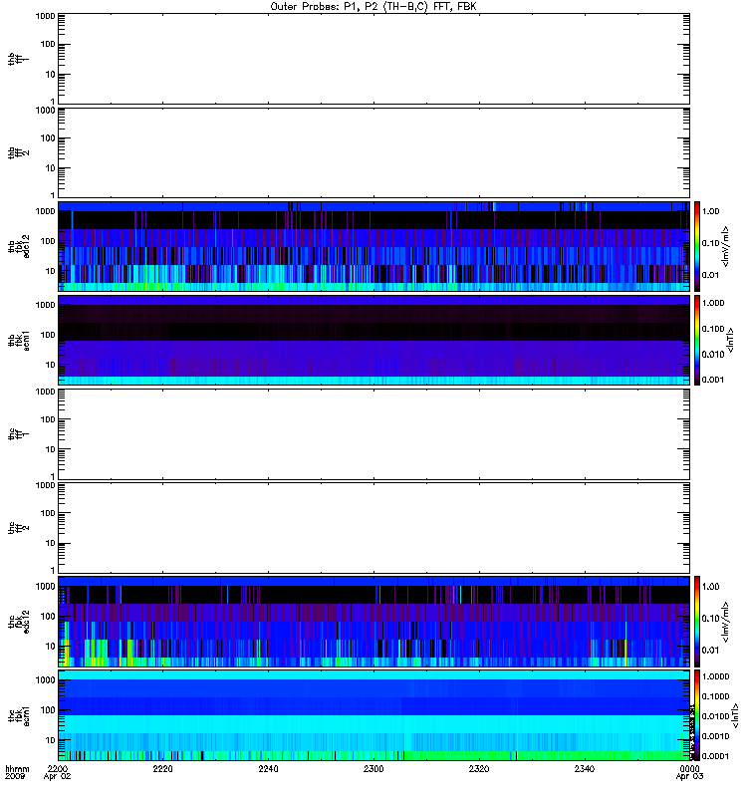Select the empty thc fff 2 plot panel
The width and height of the screenshot is (747, 797).
pos(373,528)
